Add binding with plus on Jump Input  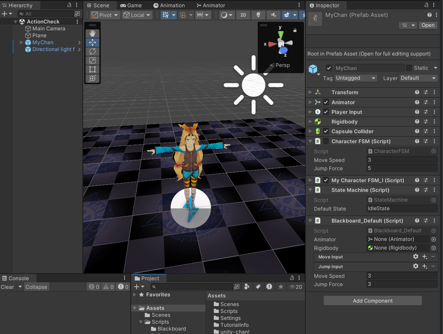[425, 266]
